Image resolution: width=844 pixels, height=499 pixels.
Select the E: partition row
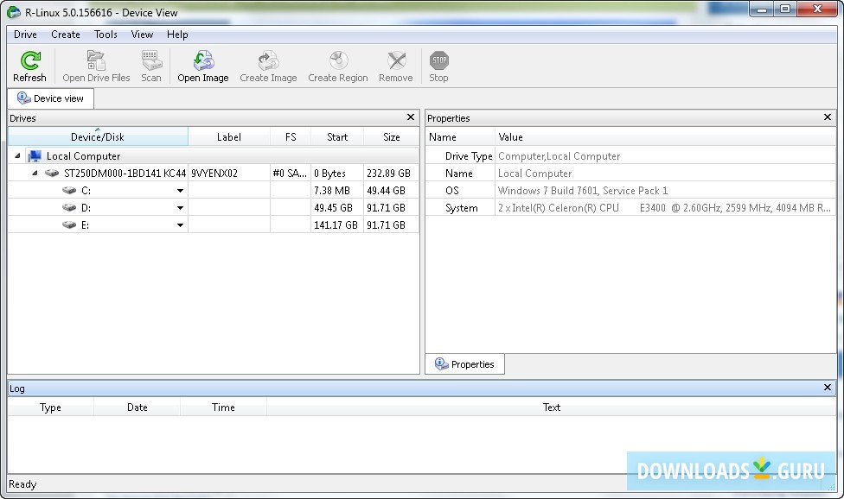point(213,224)
